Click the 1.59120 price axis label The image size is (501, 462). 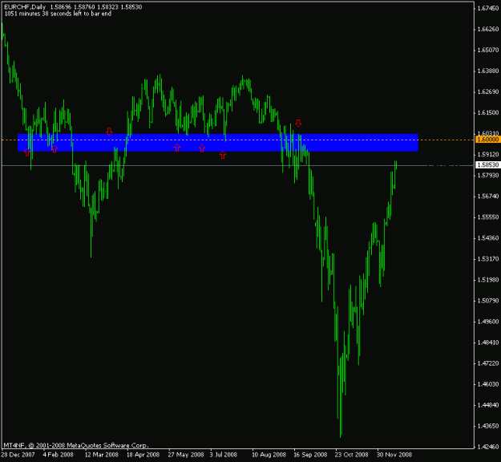click(488, 155)
